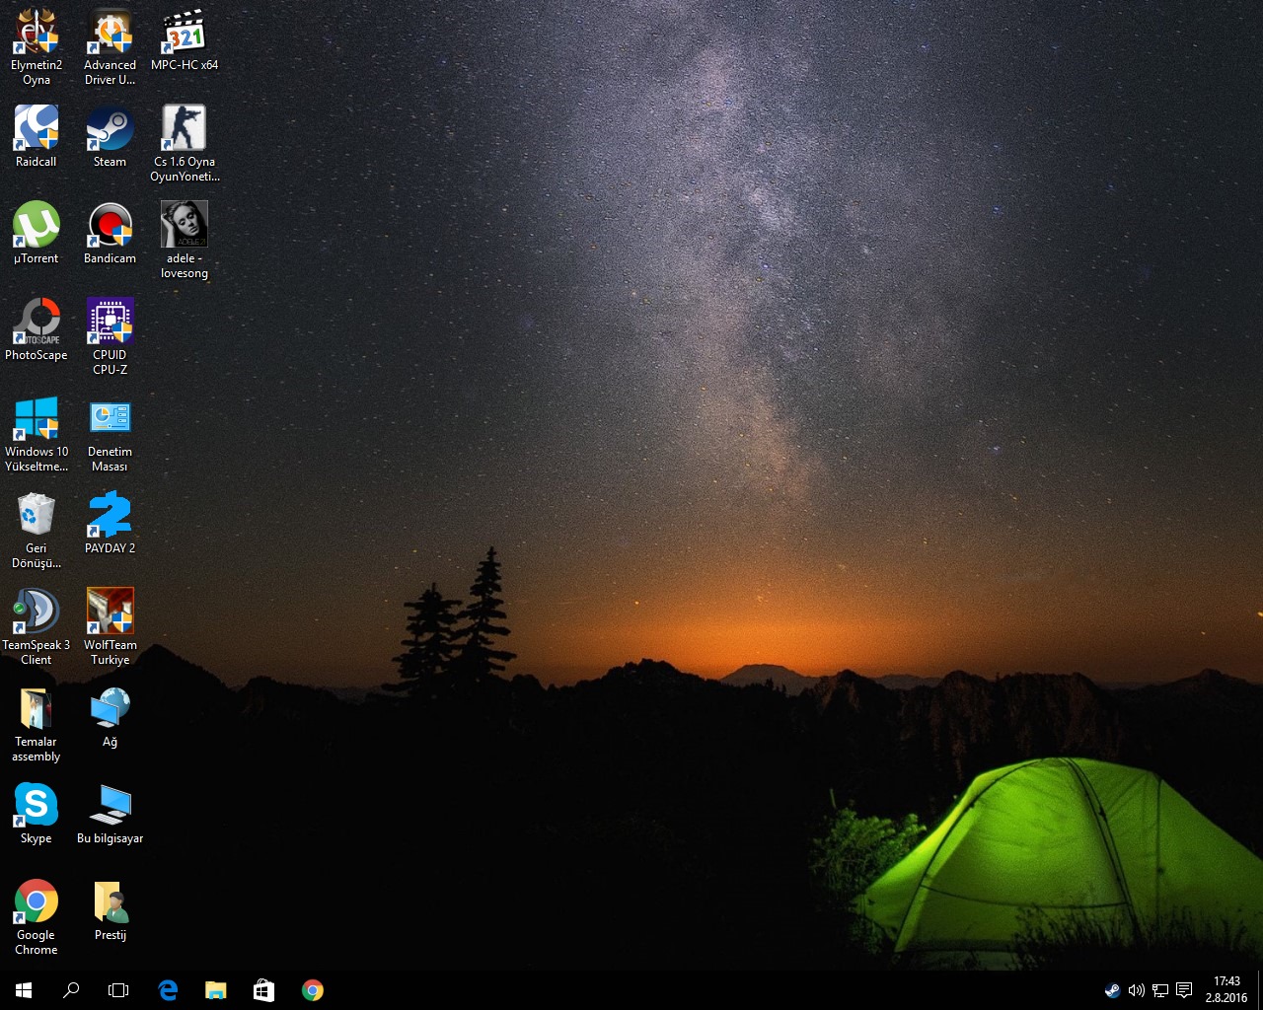Select the Raidcall desktop icon
The width and height of the screenshot is (1263, 1010).
[37, 136]
